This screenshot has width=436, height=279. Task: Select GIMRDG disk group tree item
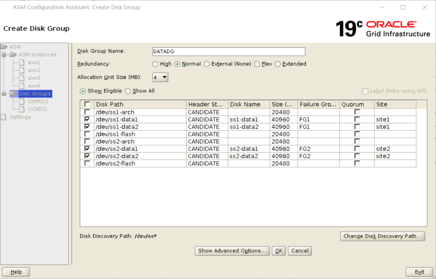(38, 101)
